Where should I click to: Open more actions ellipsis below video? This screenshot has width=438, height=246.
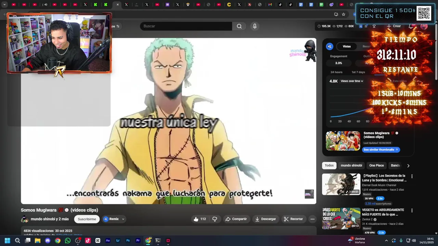point(312,219)
